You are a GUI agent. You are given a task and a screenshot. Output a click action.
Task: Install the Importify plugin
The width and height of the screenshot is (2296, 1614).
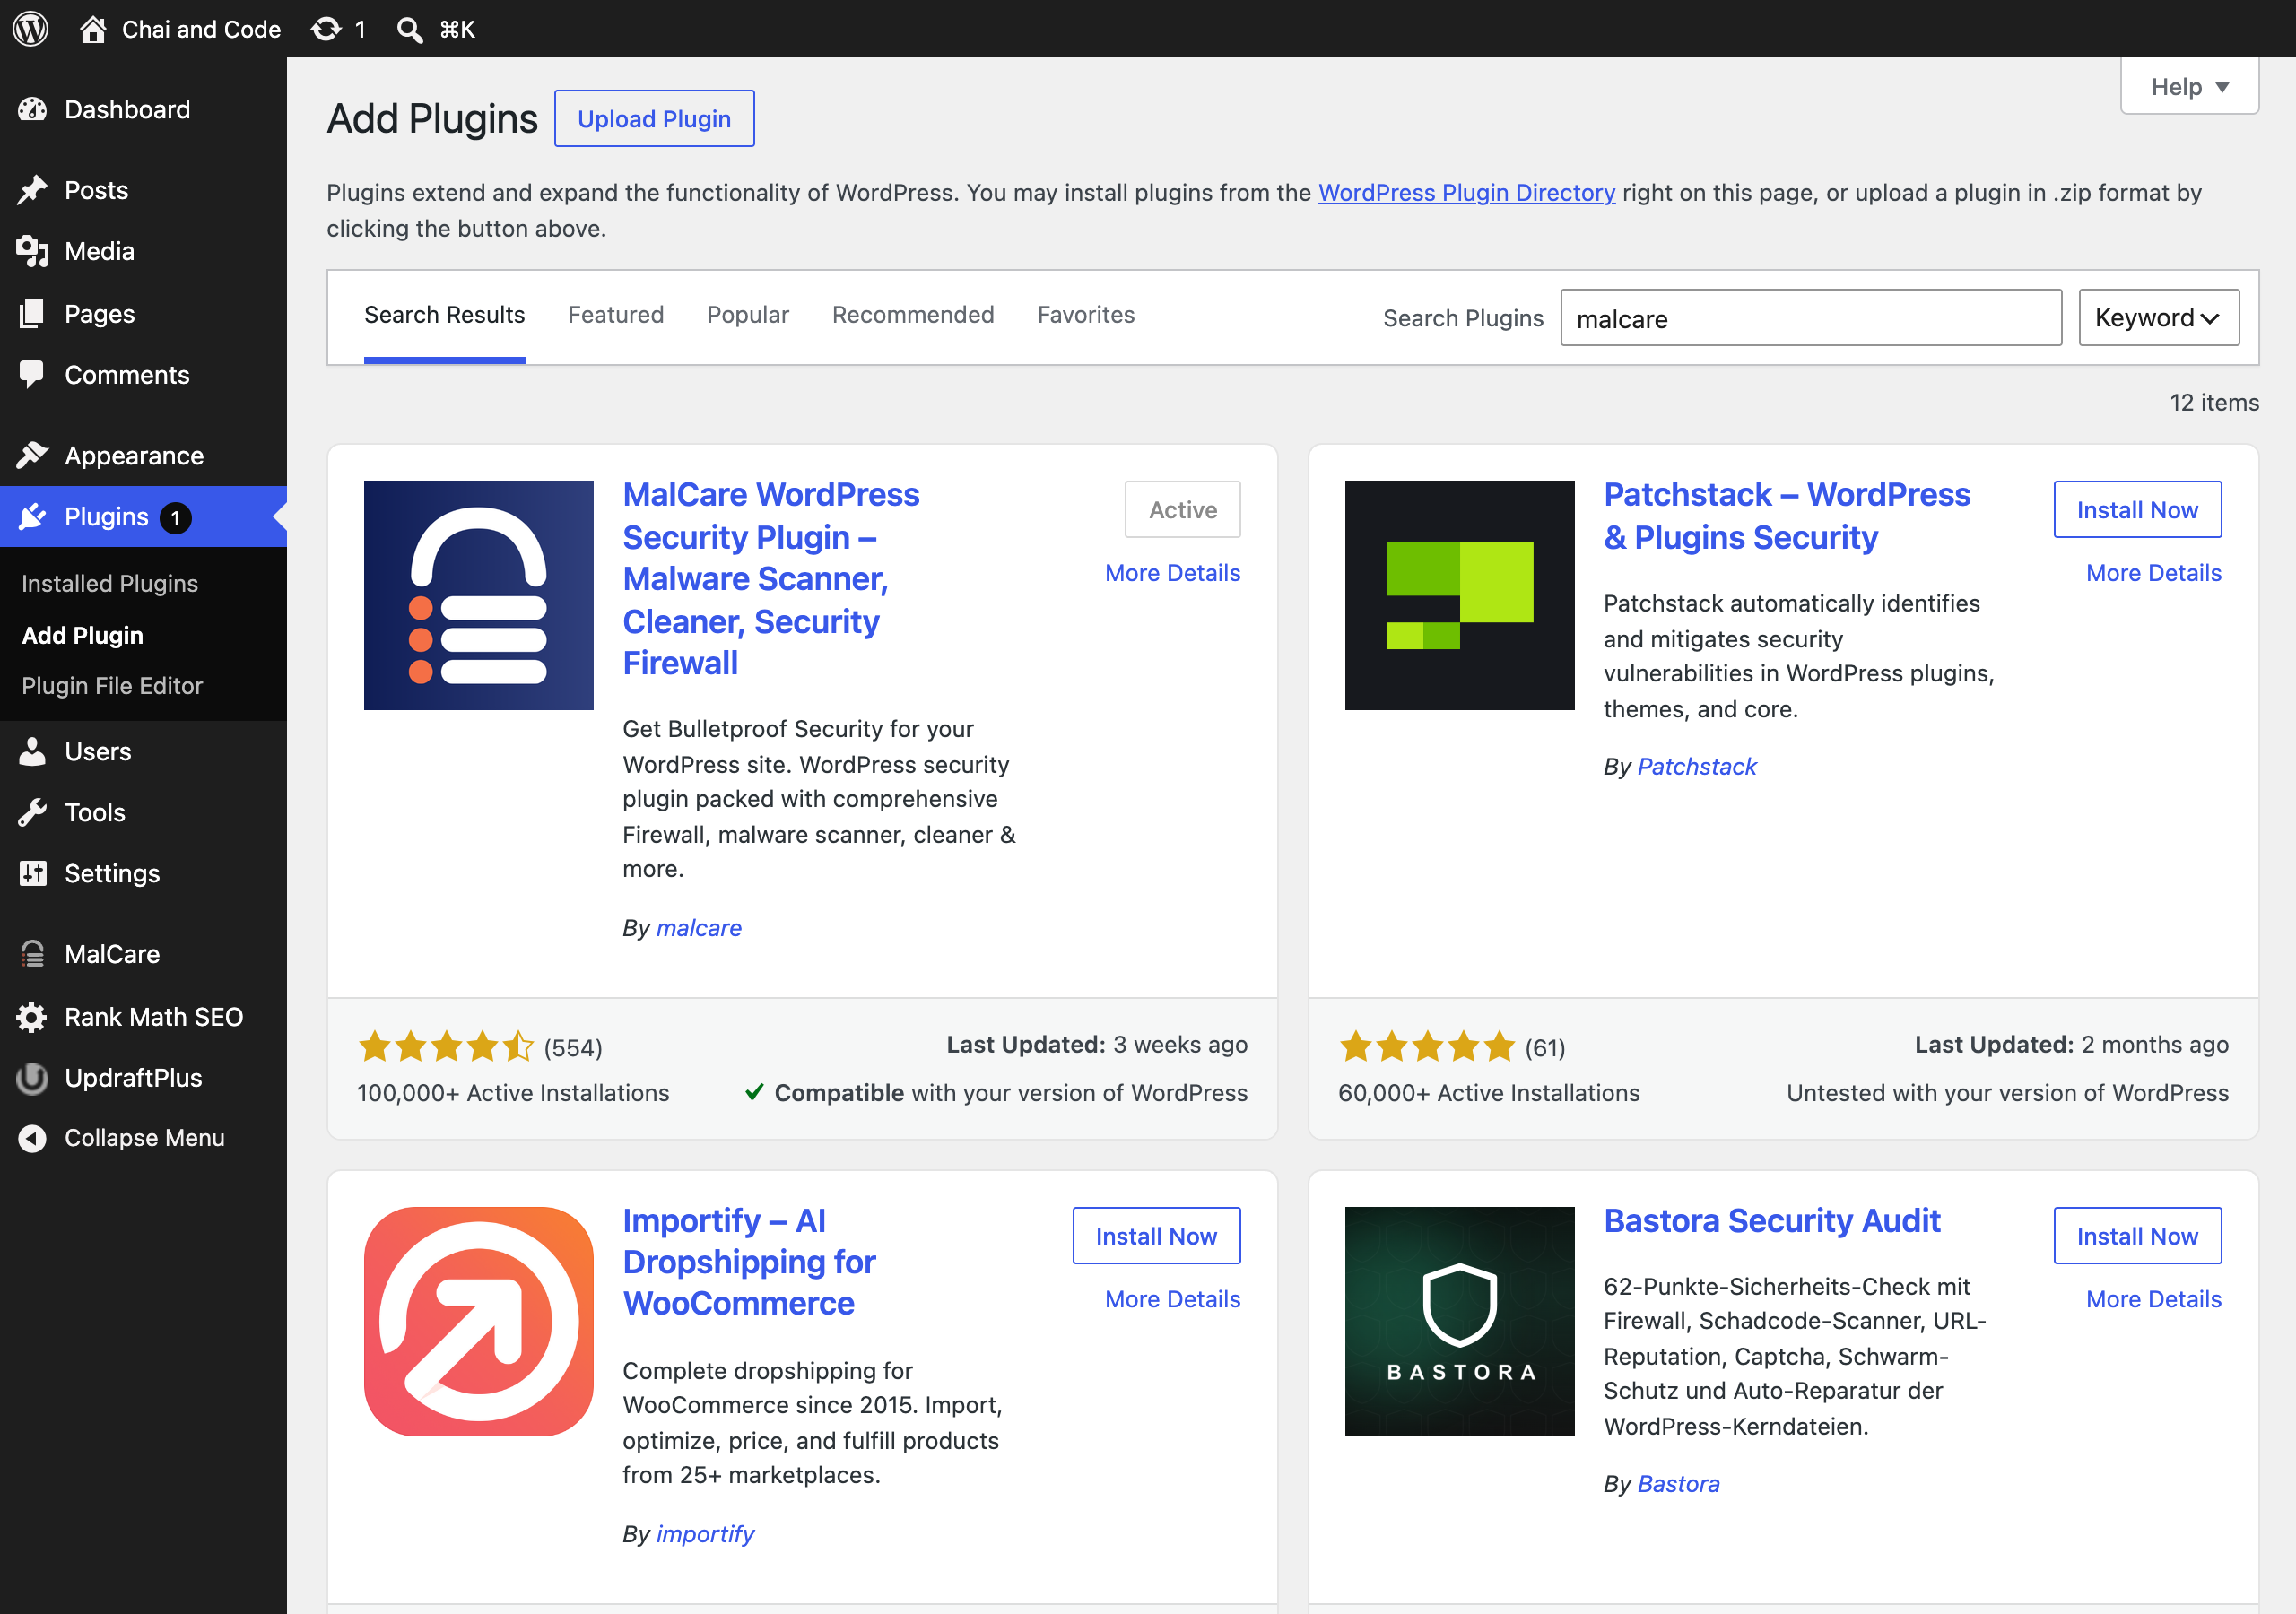click(x=1156, y=1235)
